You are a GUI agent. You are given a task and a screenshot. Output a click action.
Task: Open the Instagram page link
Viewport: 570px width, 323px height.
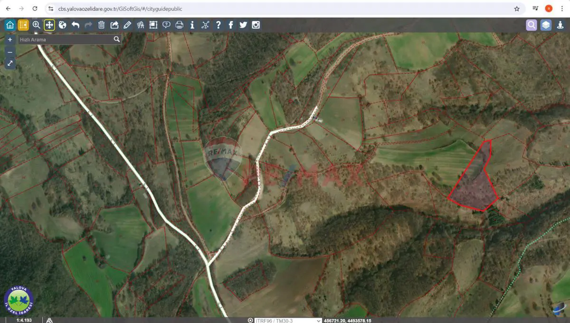(x=256, y=25)
